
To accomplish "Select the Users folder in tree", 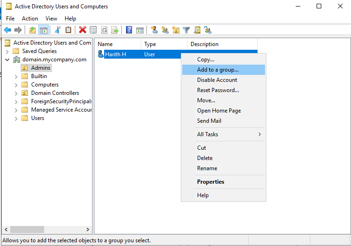I will 38,118.
